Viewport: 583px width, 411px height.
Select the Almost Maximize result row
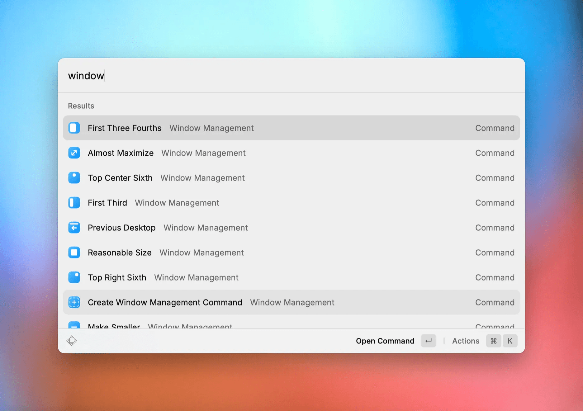click(291, 153)
